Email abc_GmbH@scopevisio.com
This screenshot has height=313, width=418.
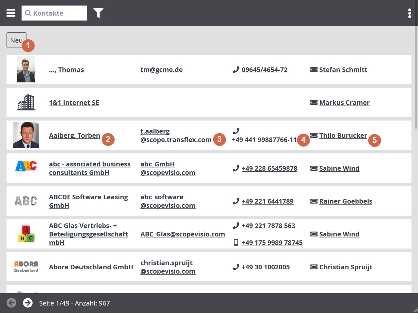(168, 168)
